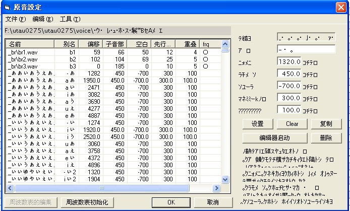Focus the input field showing 100.0
The height and width of the screenshot is (211, 350).
pos(289,110)
